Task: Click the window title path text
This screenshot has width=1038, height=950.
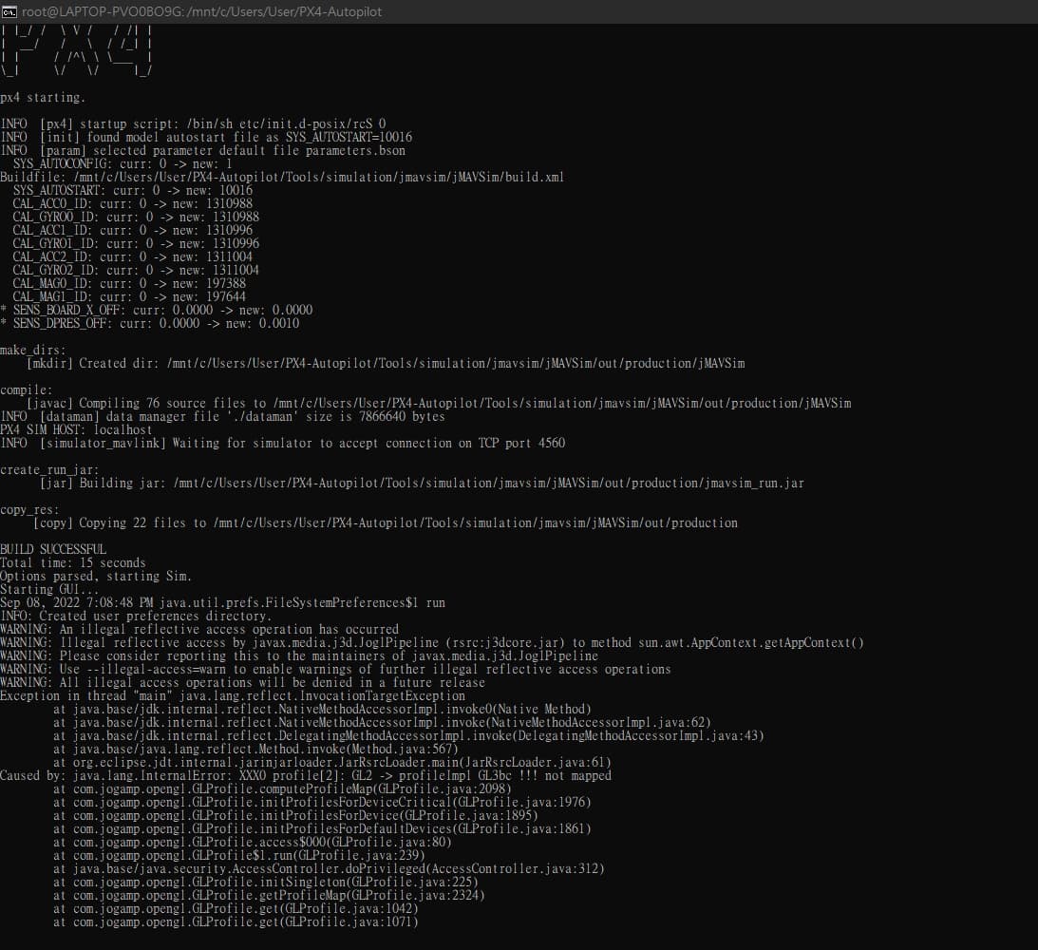Action: [202, 12]
